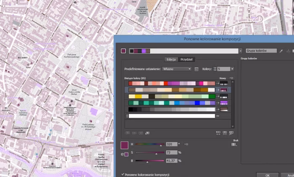Viewport: 294px width, 177px height.
Task: Click the Kolory value field showing 5
Action: (x=223, y=69)
